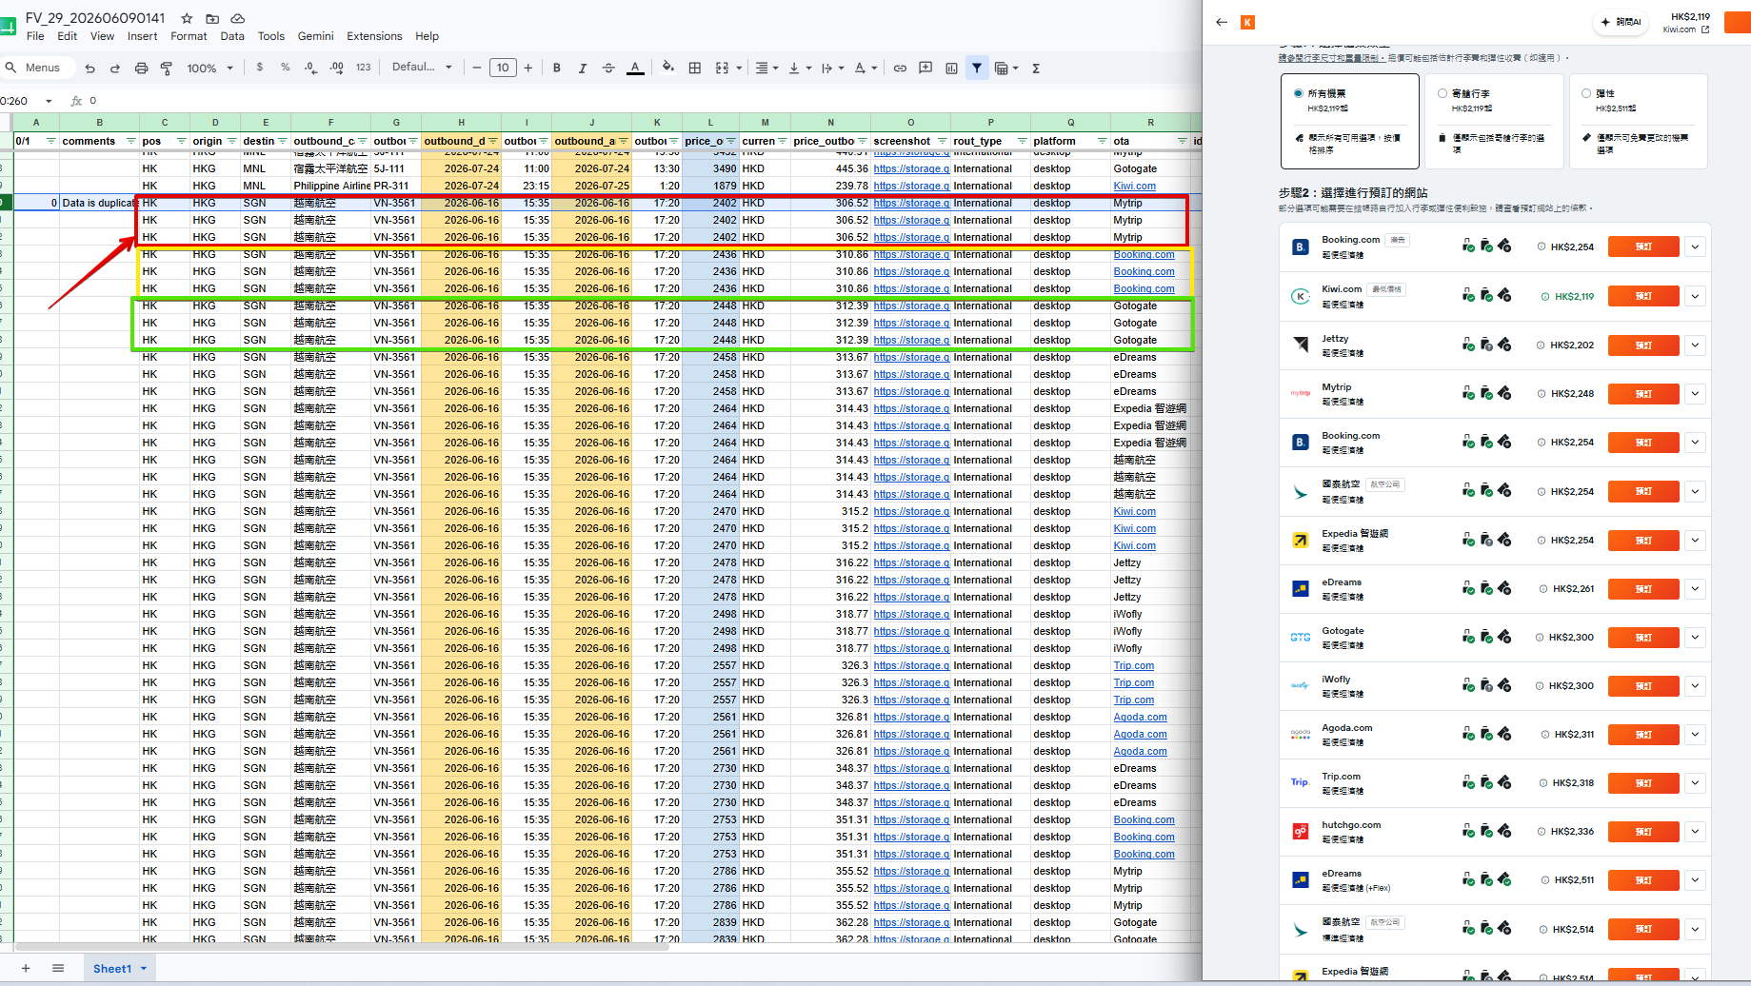Format selected cells as percent
This screenshot has height=986, width=1751.
click(x=286, y=68)
